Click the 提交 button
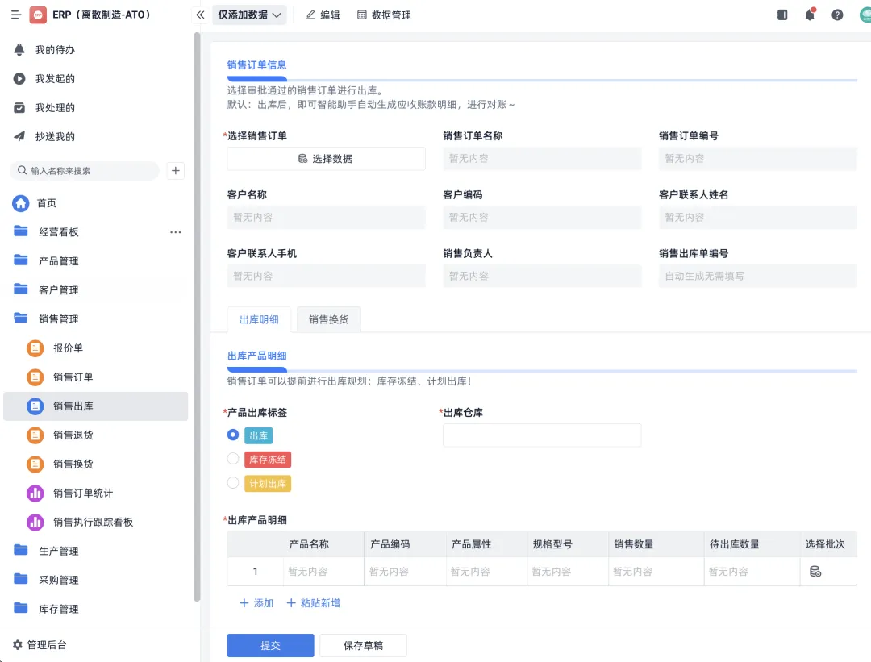Viewport: 871px width, 662px height. click(270, 645)
